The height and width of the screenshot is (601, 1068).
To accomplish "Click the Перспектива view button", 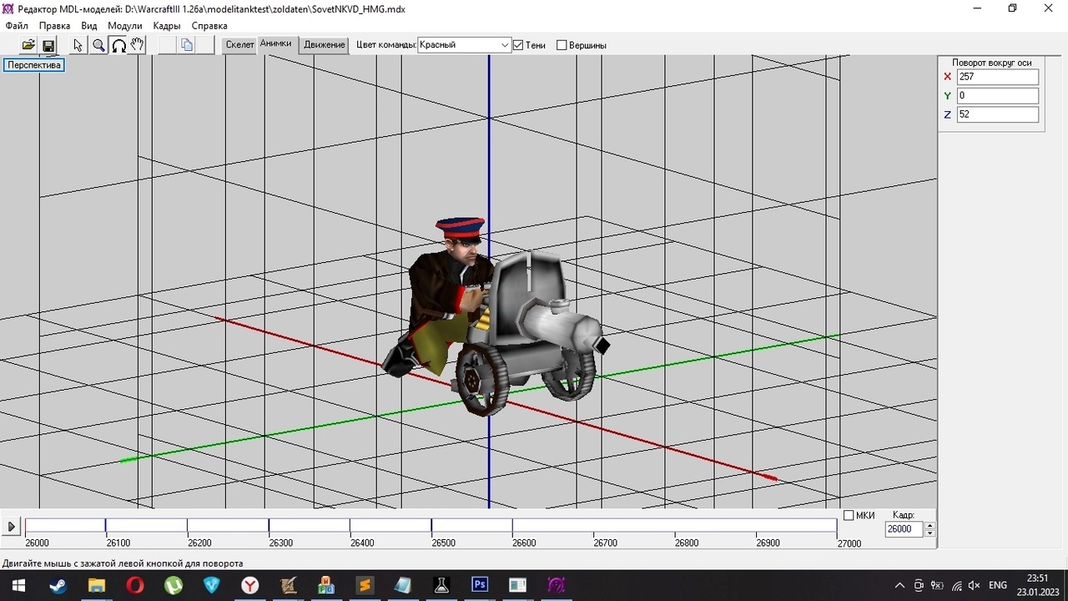I will coord(34,65).
